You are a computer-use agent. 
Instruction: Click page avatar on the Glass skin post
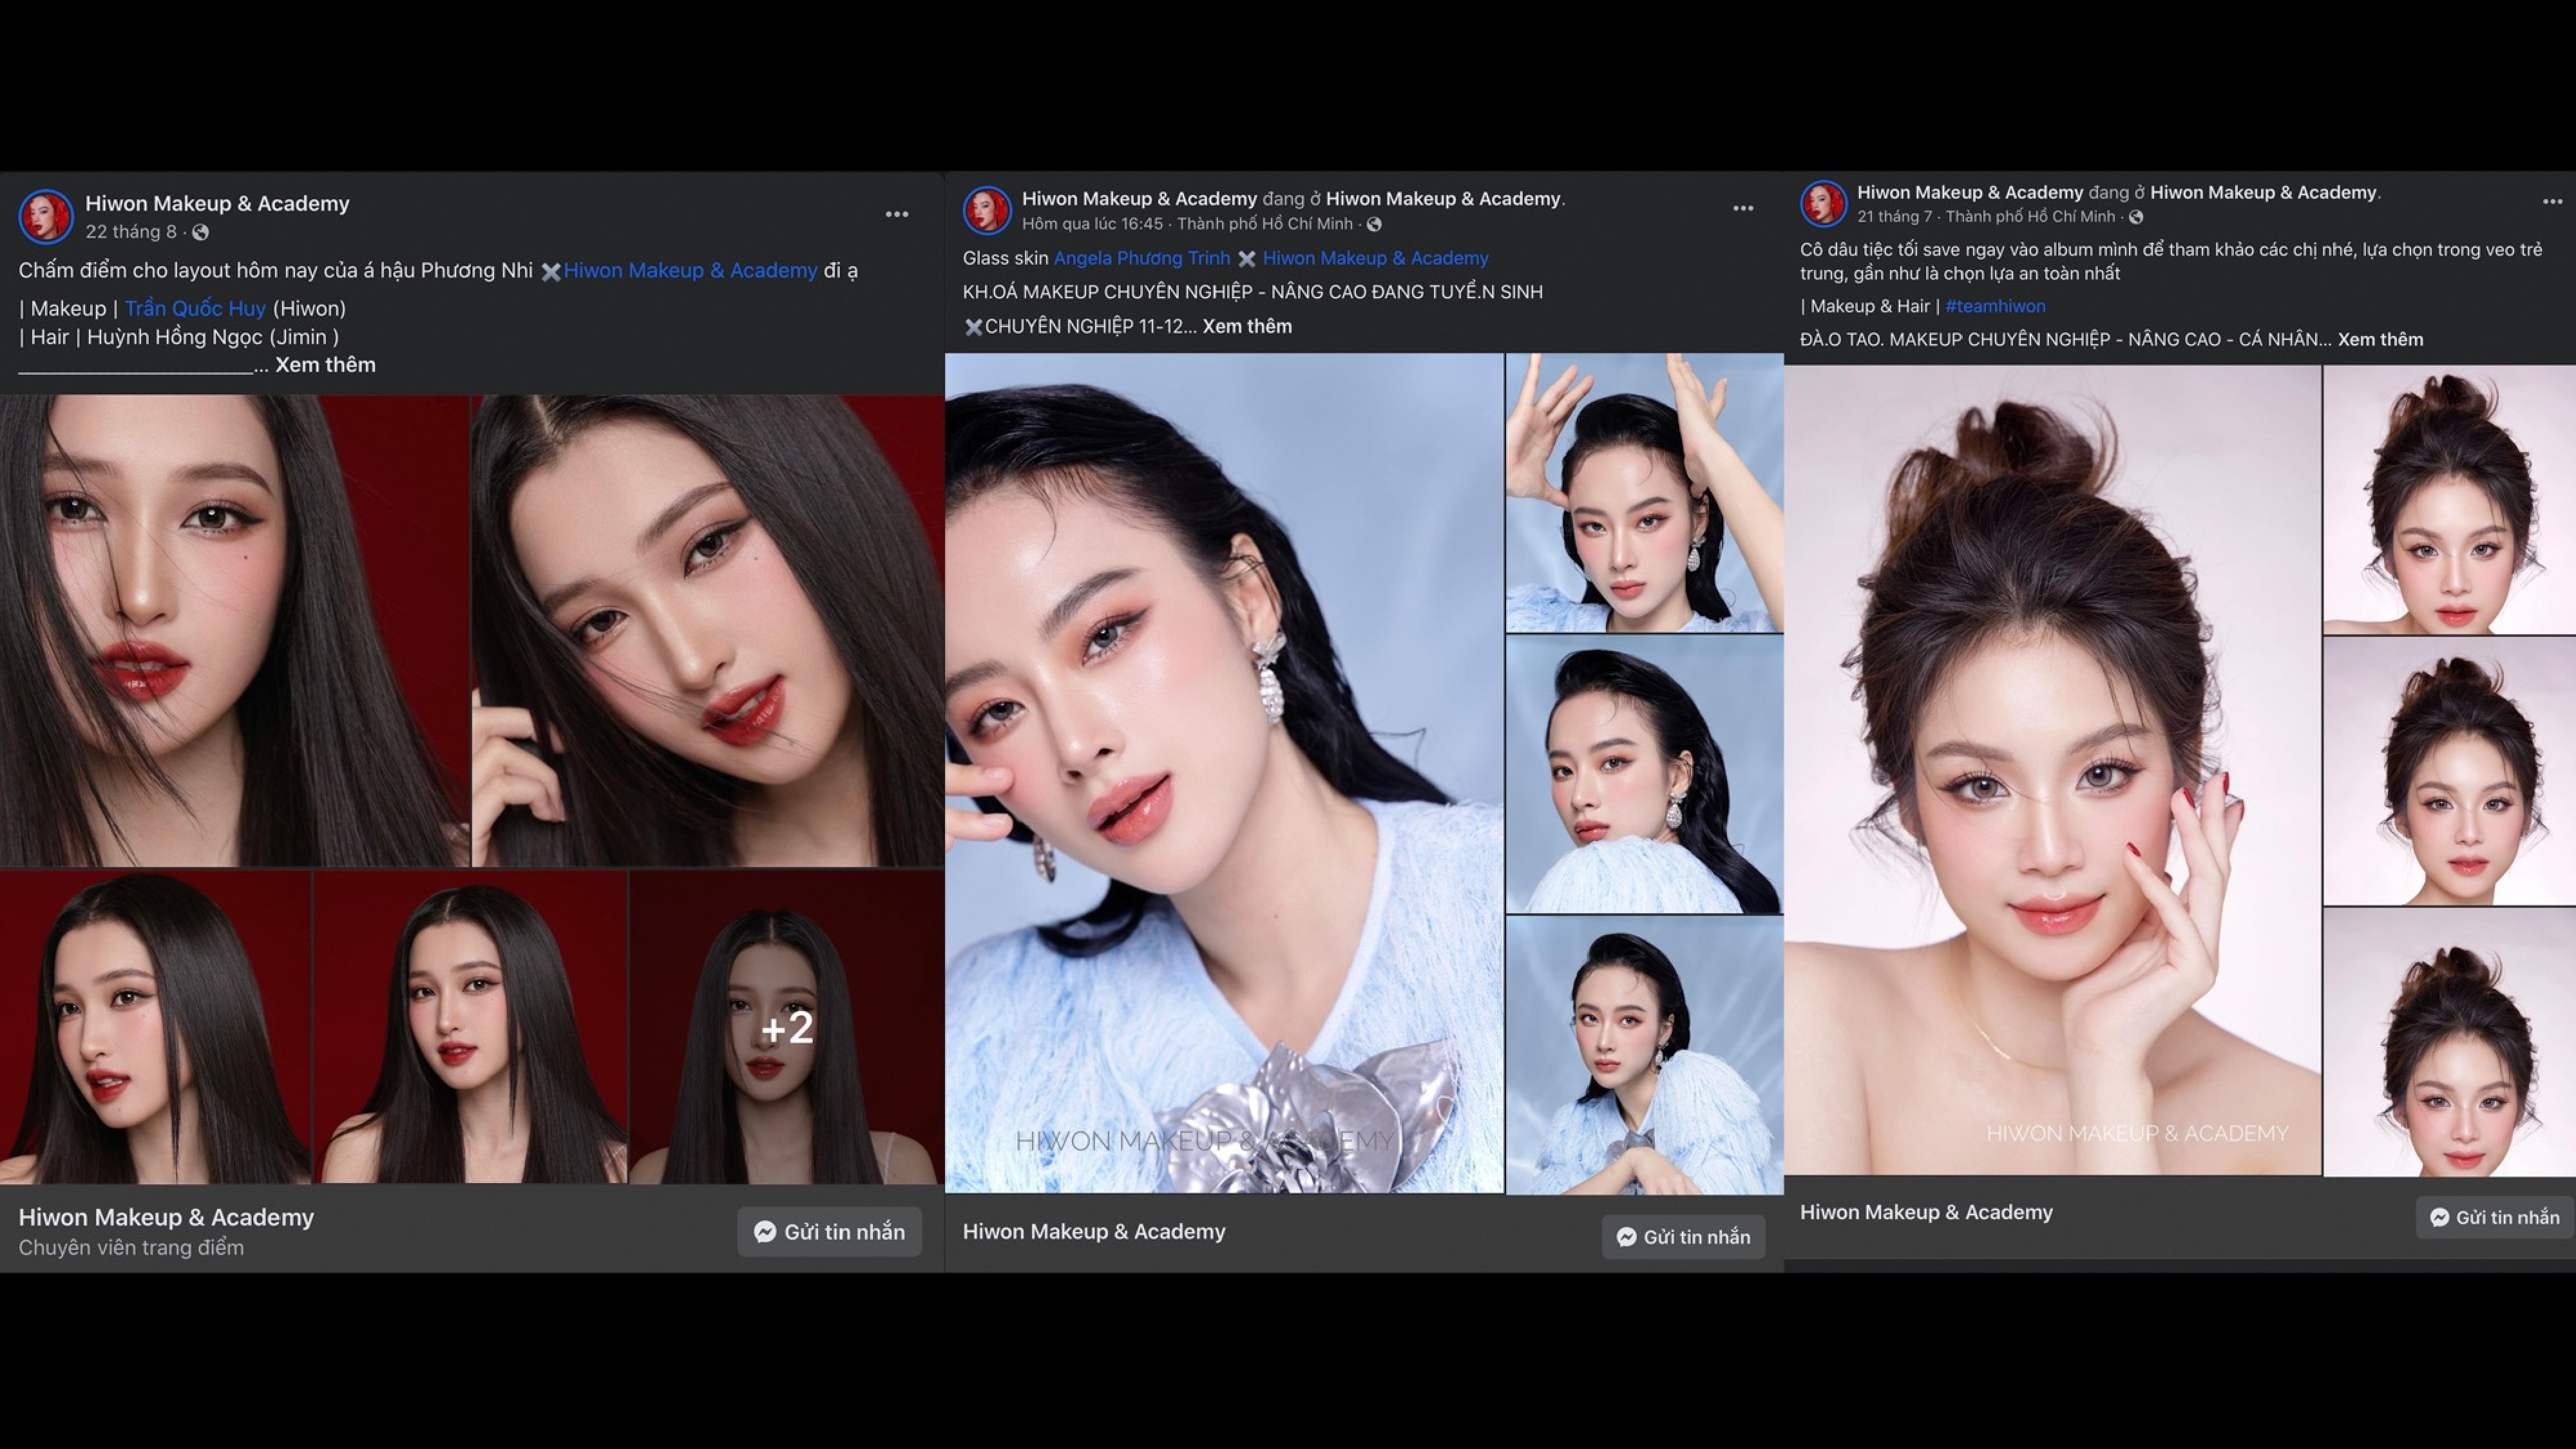pos(987,211)
